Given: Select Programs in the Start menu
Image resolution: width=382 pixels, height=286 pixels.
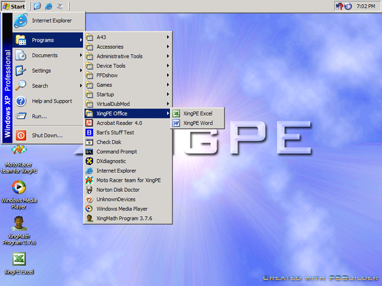Looking at the screenshot, I should (48, 40).
